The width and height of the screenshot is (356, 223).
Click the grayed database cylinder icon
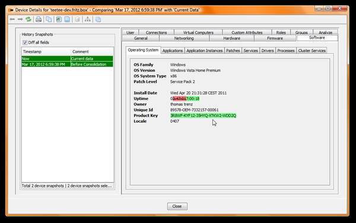77,20
